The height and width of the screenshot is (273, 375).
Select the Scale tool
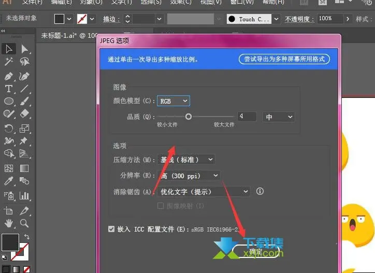[24, 128]
